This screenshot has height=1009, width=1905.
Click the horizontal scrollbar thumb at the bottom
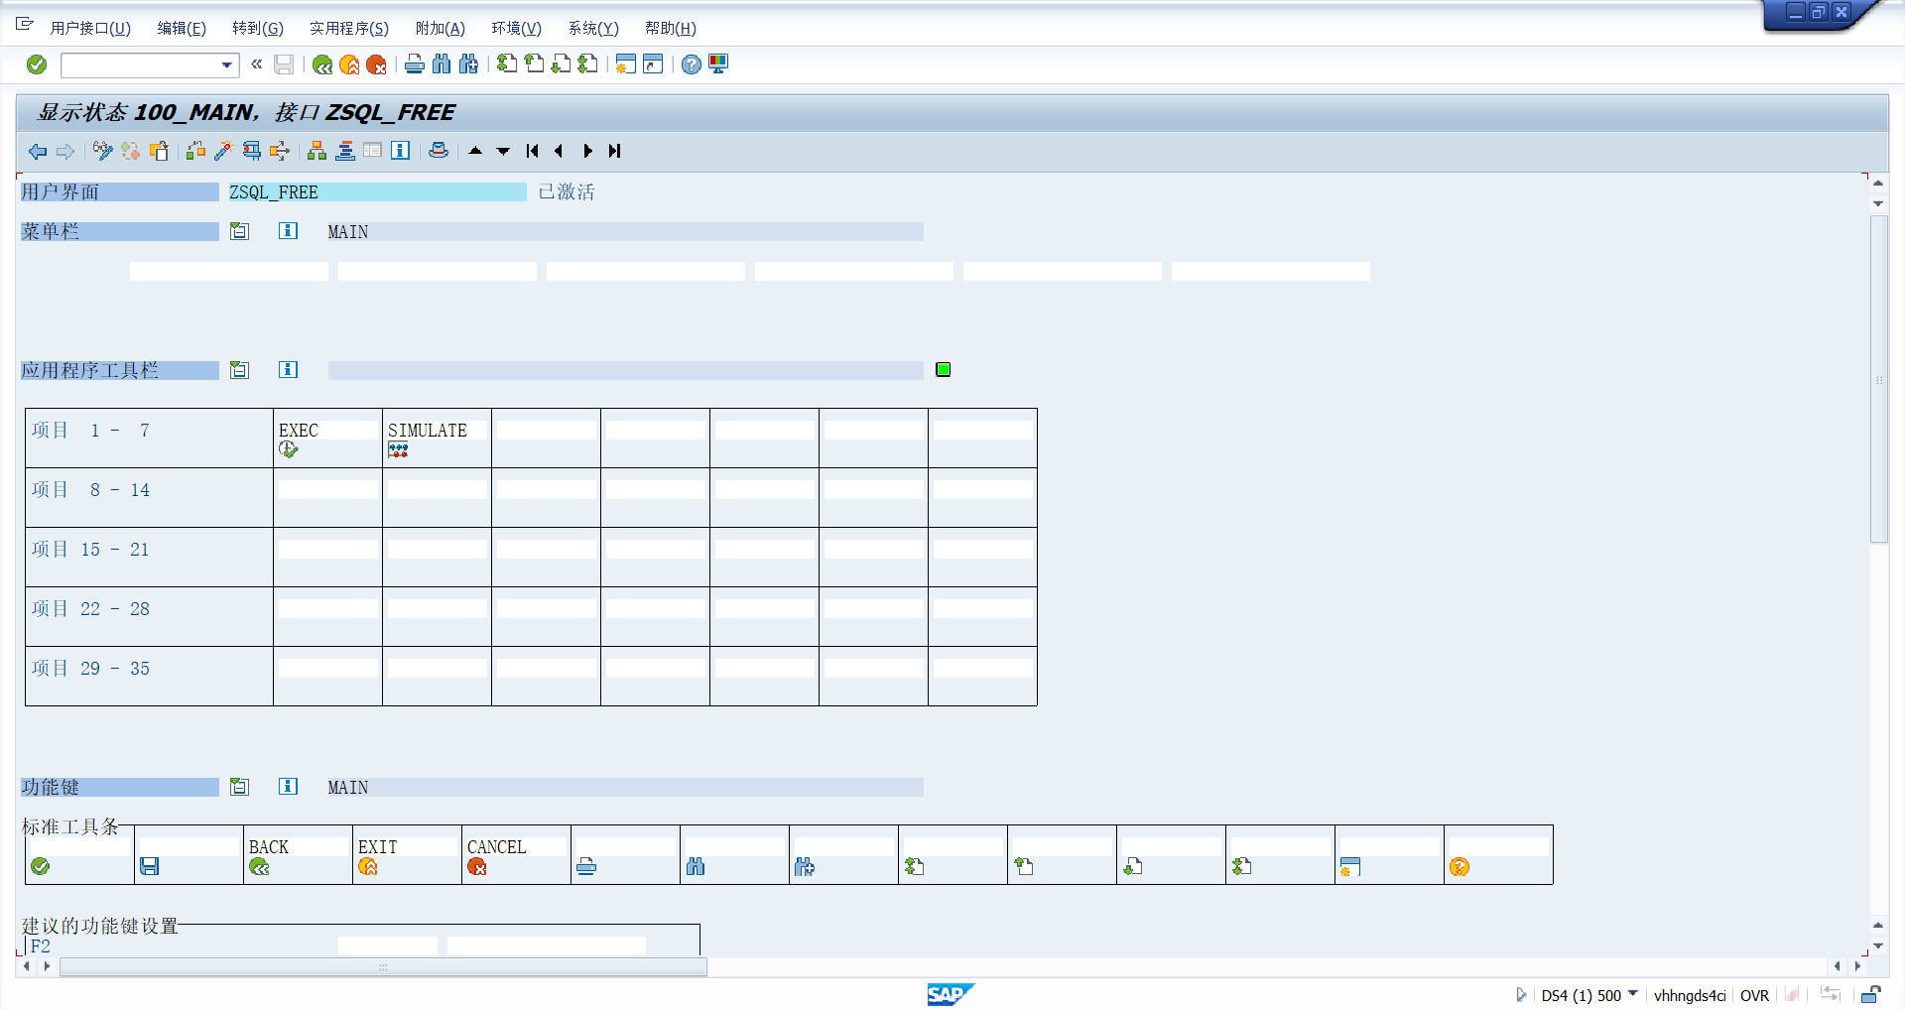(x=383, y=966)
